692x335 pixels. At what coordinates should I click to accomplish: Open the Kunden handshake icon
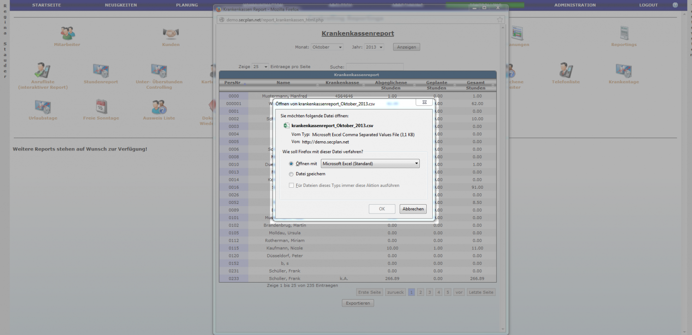click(x=171, y=33)
